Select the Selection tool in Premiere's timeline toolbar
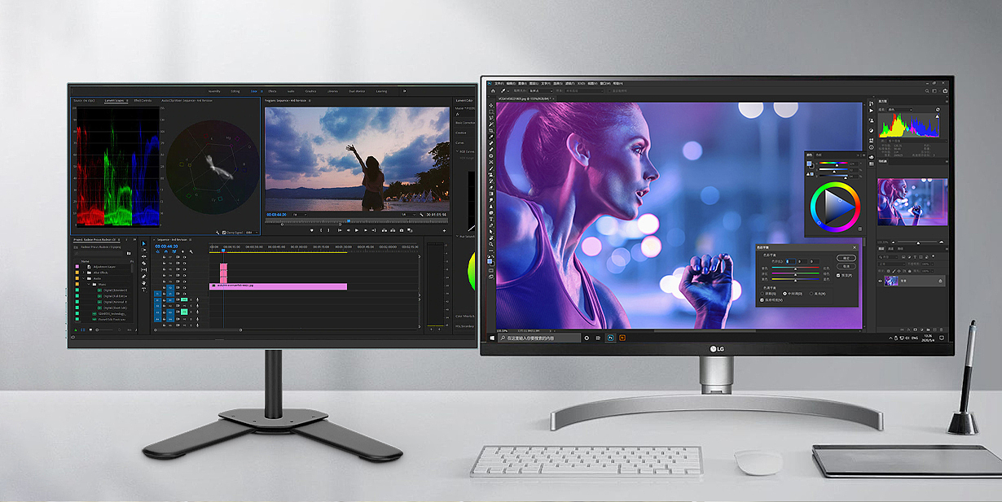 pyautogui.click(x=143, y=243)
